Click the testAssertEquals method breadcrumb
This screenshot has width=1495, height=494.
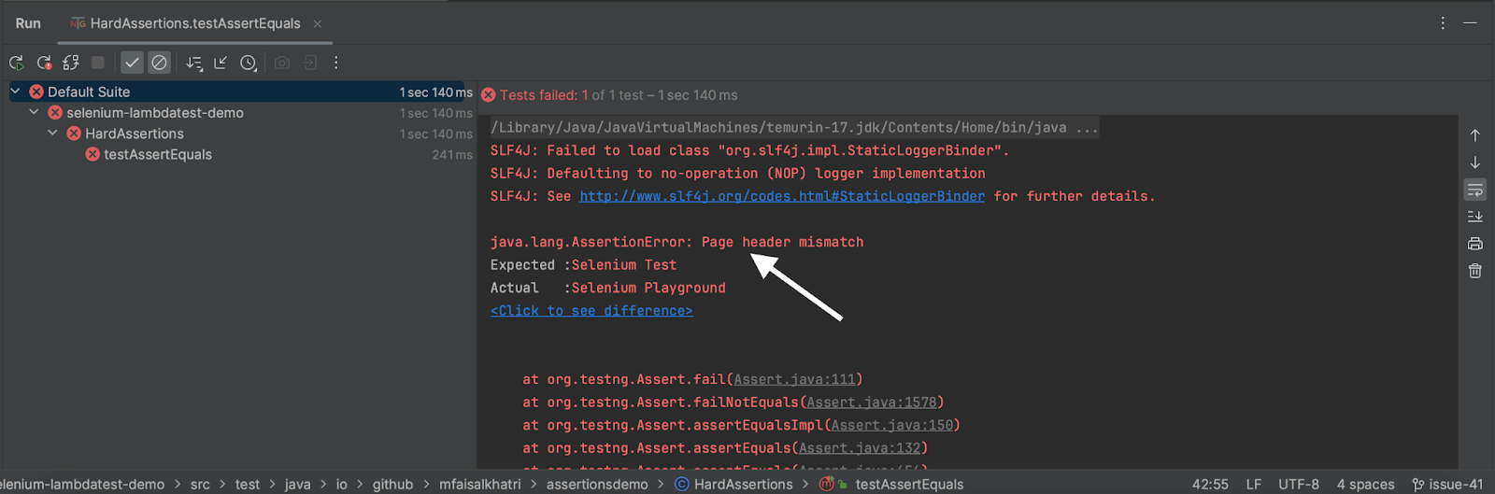[891, 484]
